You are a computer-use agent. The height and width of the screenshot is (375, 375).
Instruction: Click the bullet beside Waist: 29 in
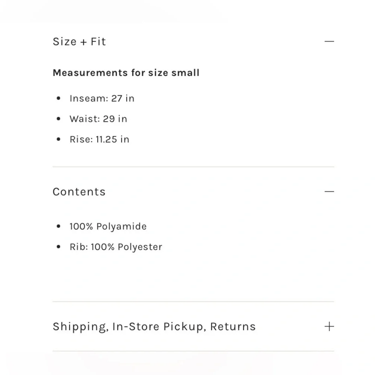coord(58,118)
